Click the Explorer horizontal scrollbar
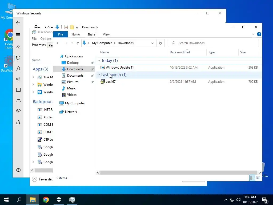The image size is (273, 205). pos(178,173)
